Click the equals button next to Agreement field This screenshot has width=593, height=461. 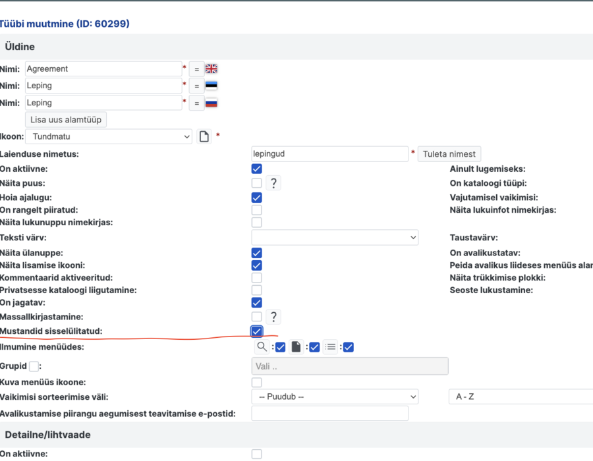[x=196, y=69]
